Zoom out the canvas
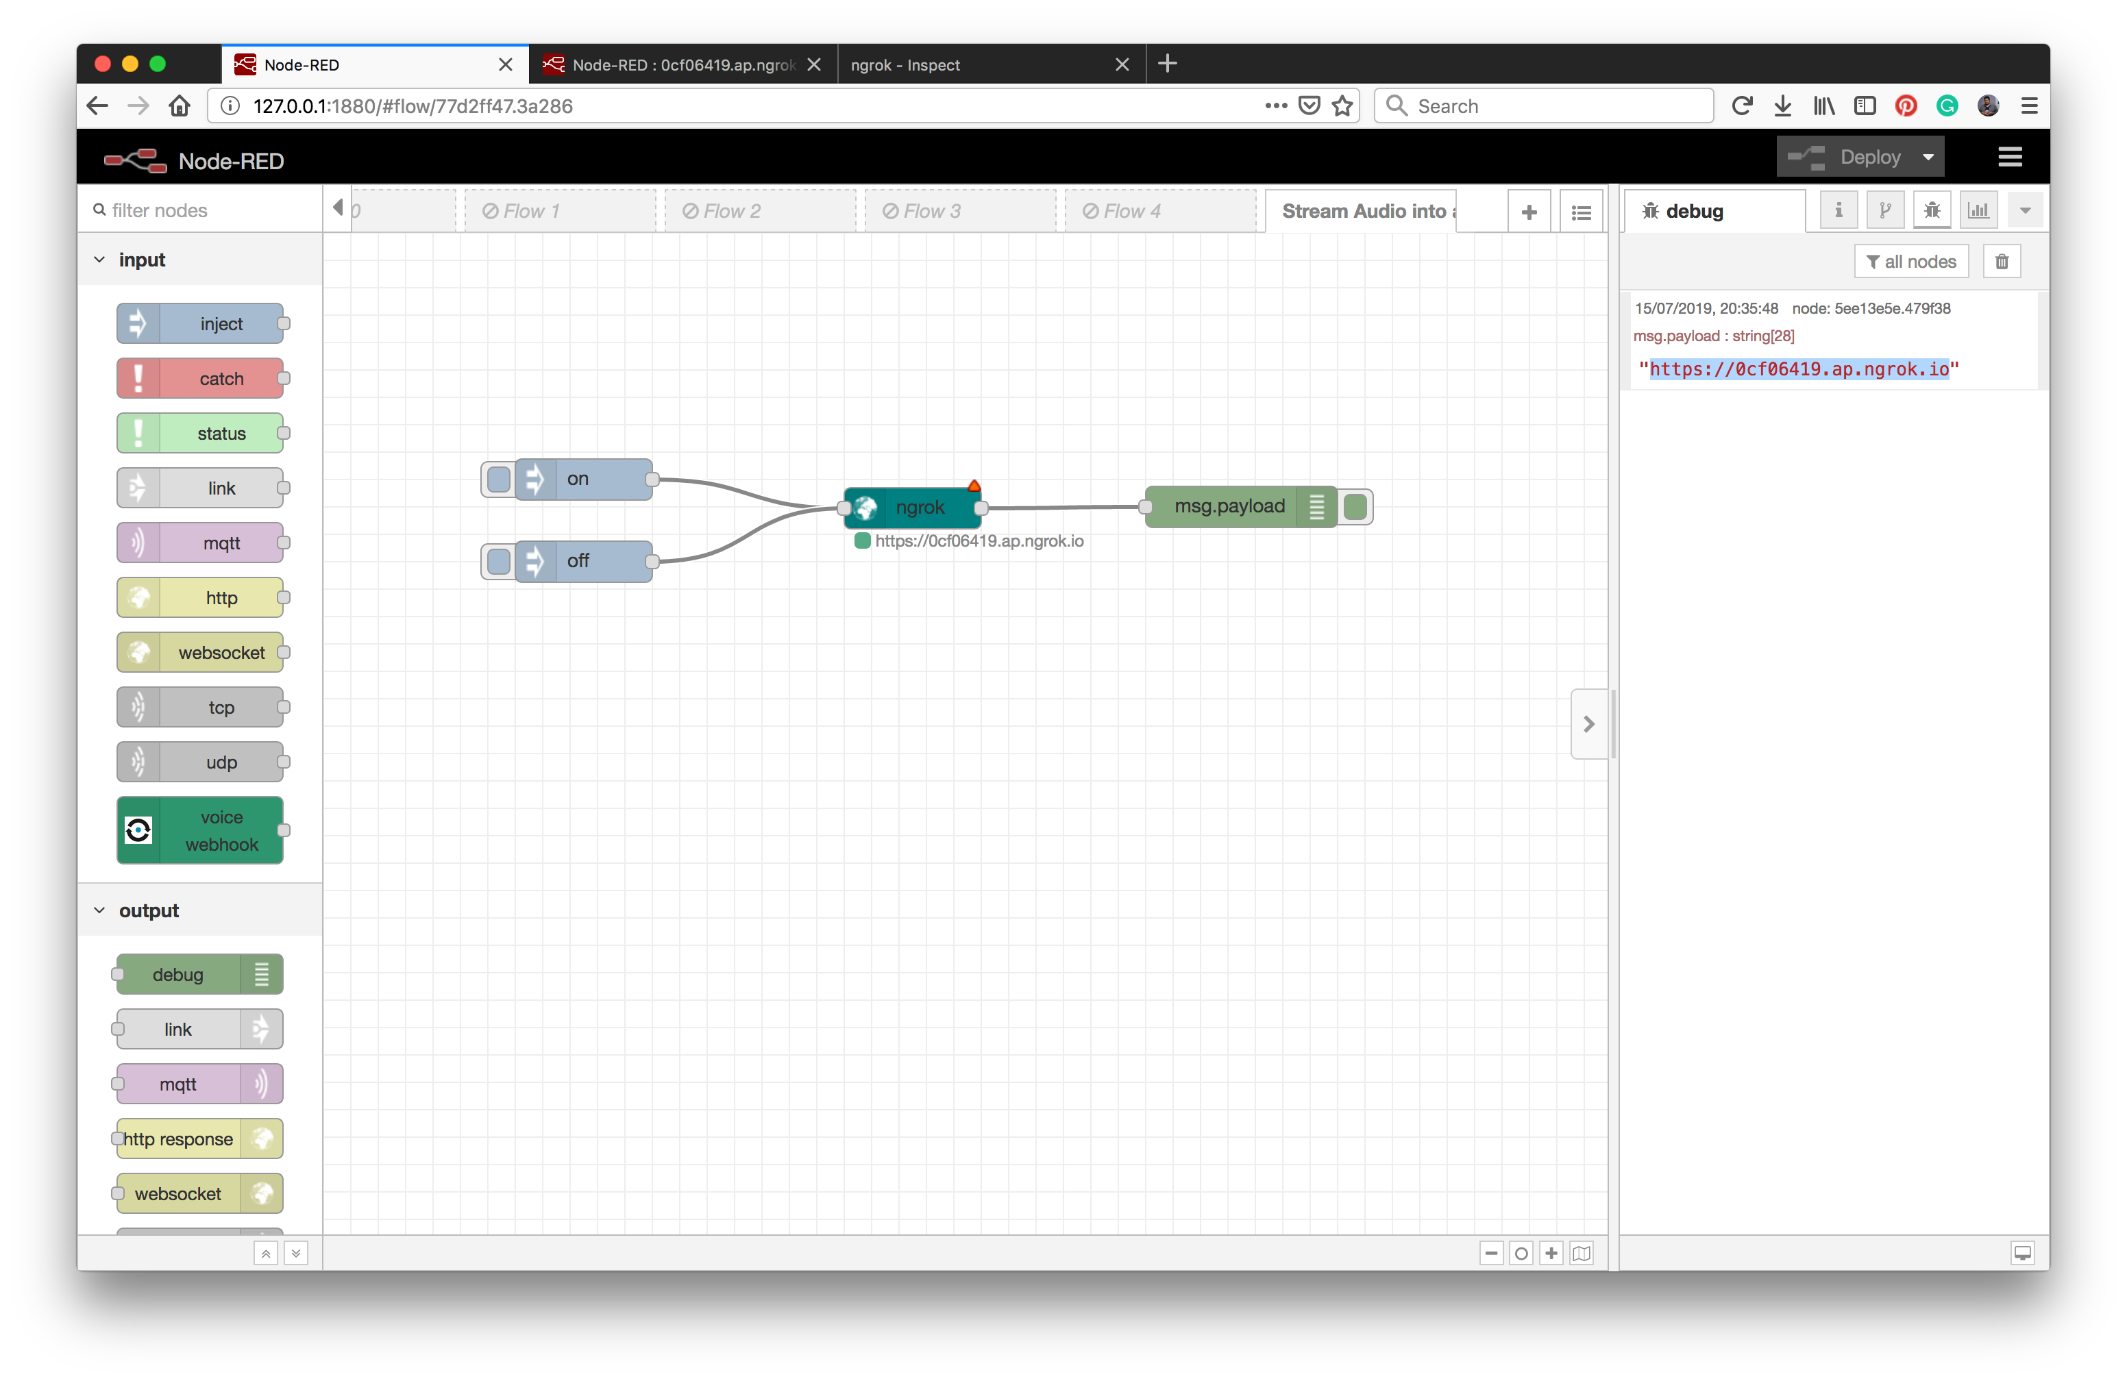 tap(1492, 1254)
